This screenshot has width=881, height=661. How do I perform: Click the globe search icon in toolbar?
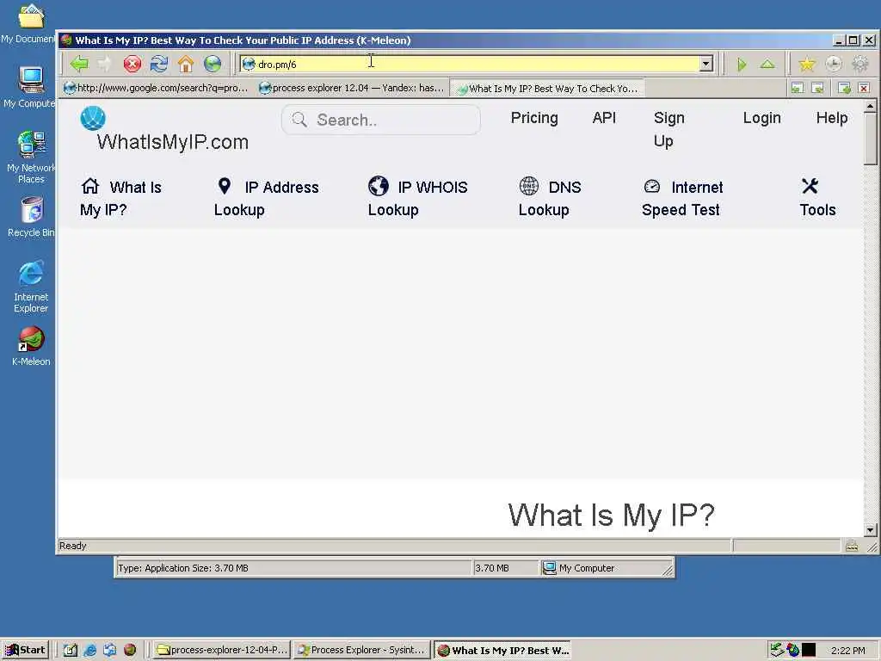click(x=213, y=64)
